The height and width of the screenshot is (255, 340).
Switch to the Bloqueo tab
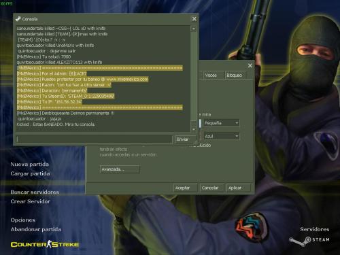(x=235, y=75)
